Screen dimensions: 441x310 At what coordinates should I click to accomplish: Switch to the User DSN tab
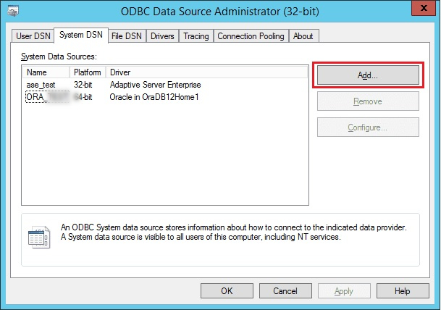point(33,35)
